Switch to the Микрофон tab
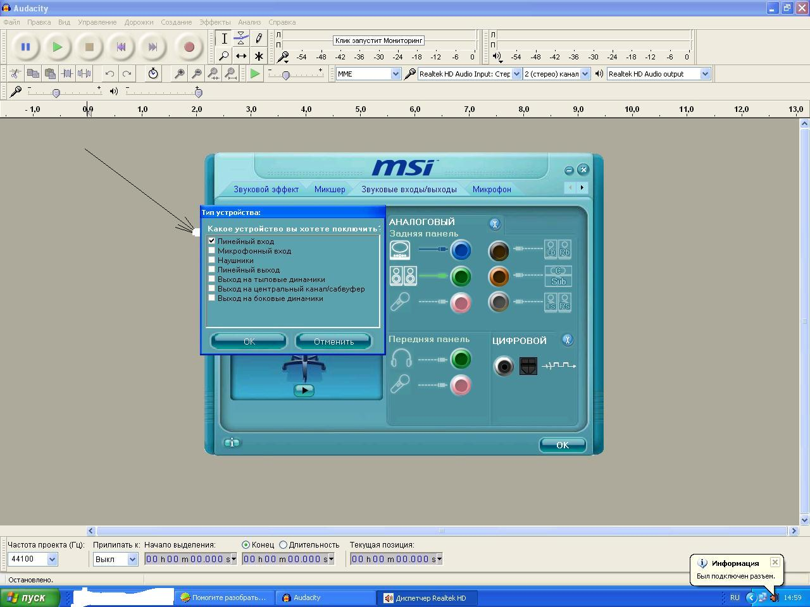The height and width of the screenshot is (607, 810). [x=492, y=189]
